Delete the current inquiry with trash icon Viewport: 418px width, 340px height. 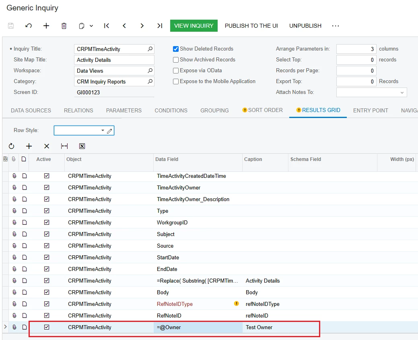(x=64, y=25)
